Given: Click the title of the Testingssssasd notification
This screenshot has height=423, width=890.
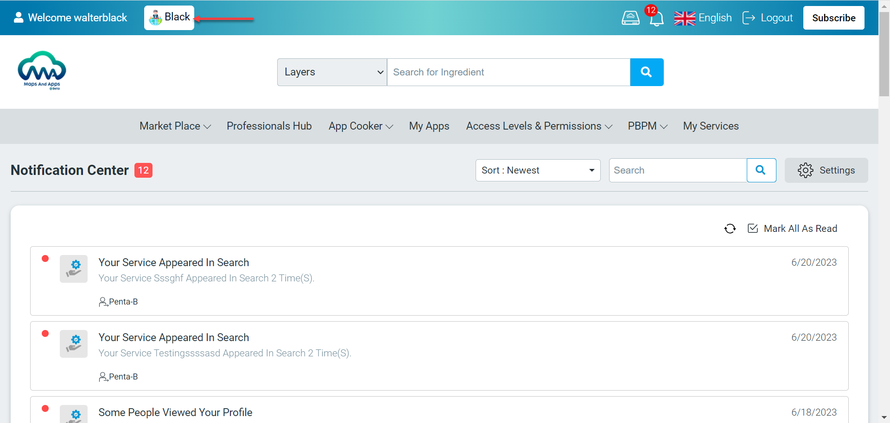Looking at the screenshot, I should coord(174,337).
